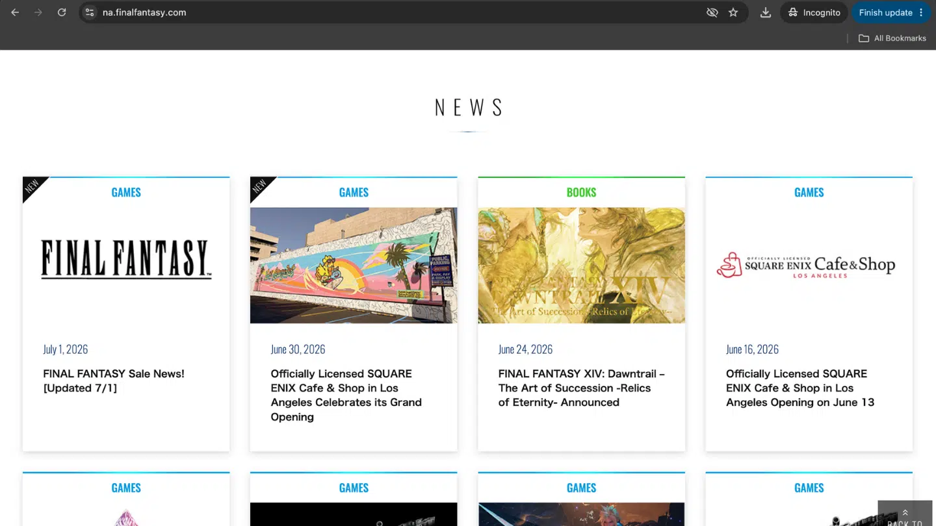Image resolution: width=936 pixels, height=526 pixels.
Task: Click GAMES label above the mural photo card
Action: point(354,192)
